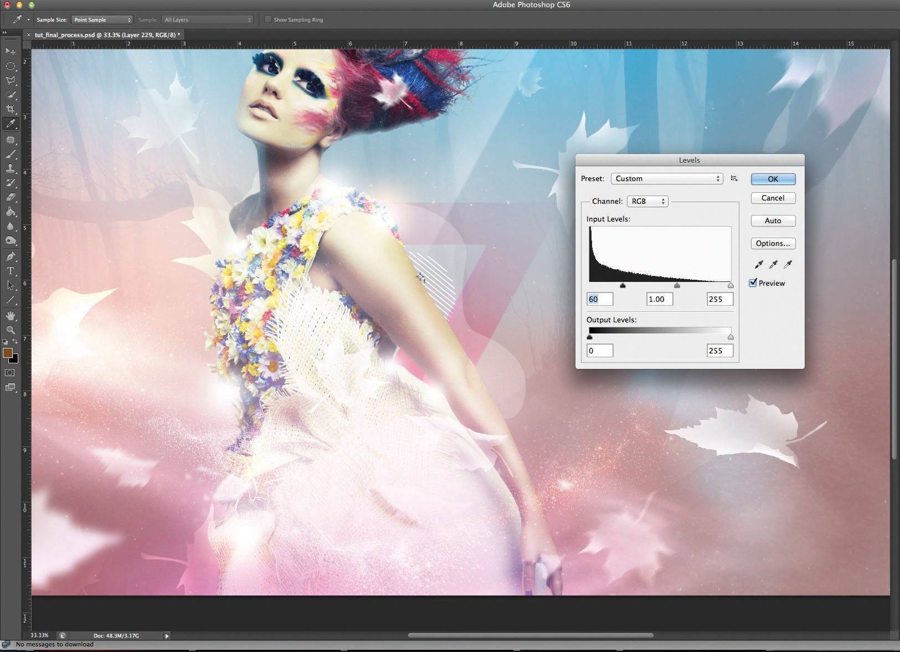Click the input levels black point slider
The image size is (900, 652).
(623, 285)
